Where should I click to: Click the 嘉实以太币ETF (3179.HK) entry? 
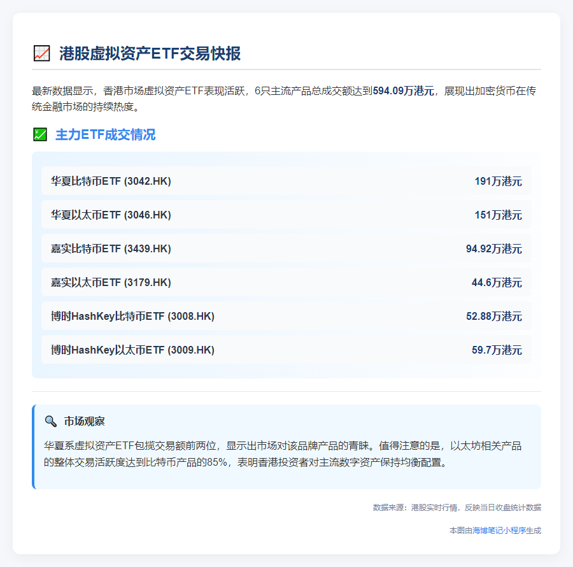(x=111, y=282)
